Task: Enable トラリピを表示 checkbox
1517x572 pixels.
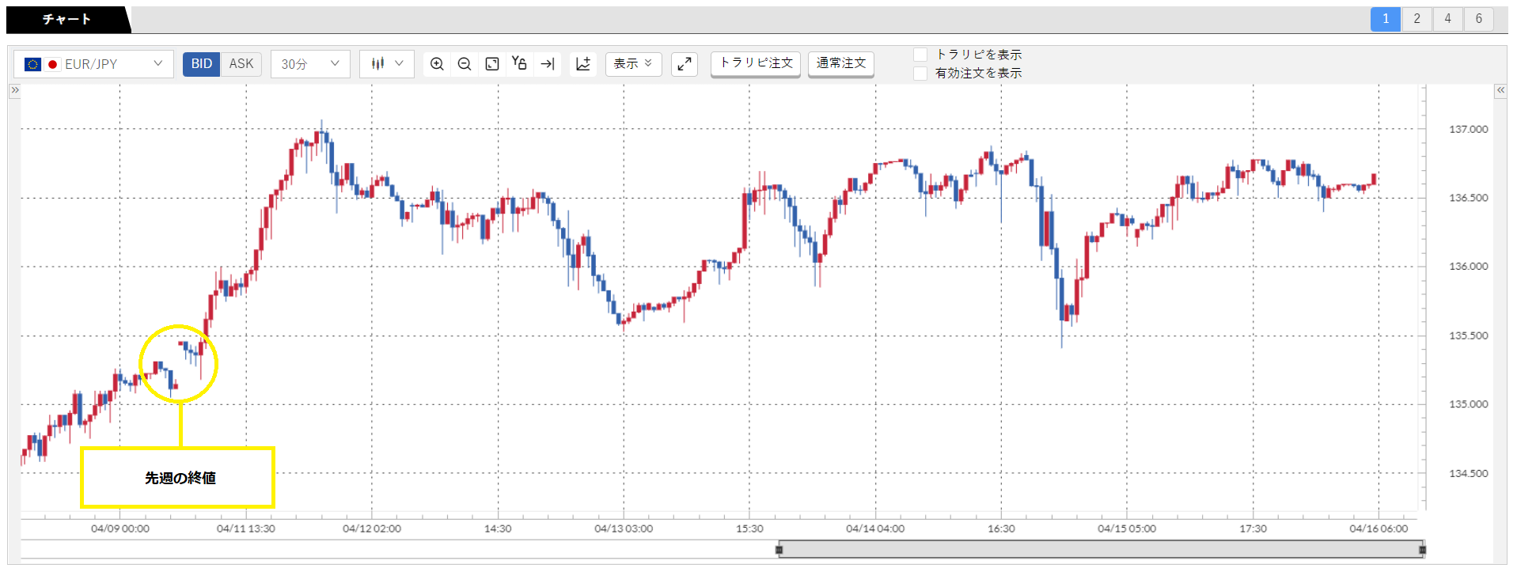Action: pyautogui.click(x=920, y=55)
